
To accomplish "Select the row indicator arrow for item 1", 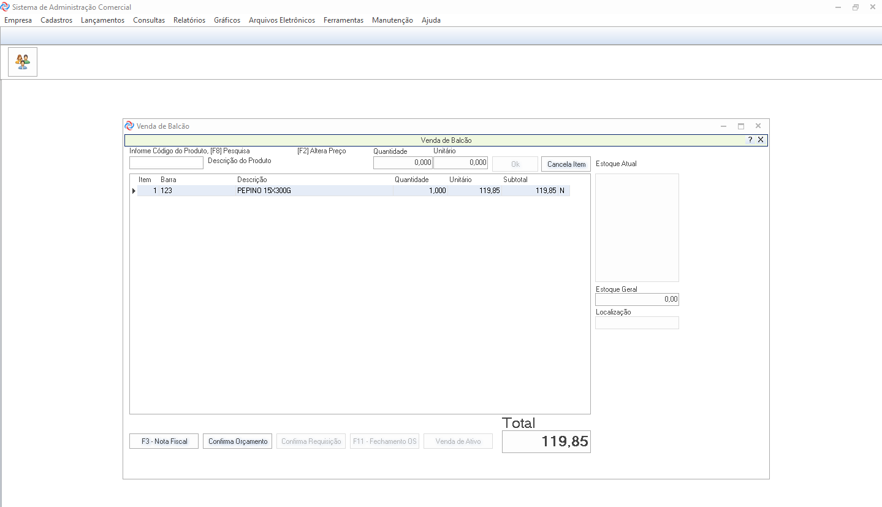I will point(134,191).
